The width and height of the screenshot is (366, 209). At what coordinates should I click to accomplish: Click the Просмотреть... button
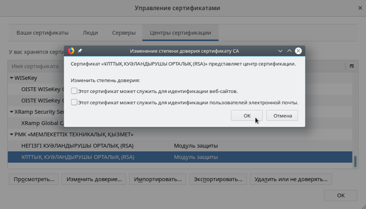coord(34,179)
